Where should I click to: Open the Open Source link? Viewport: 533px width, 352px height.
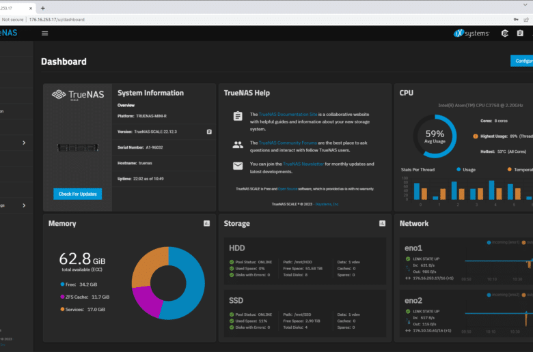coord(288,189)
